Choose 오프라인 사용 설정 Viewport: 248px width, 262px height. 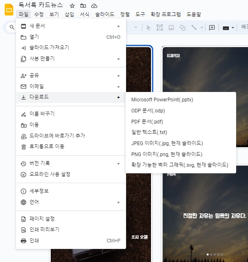[71, 175]
